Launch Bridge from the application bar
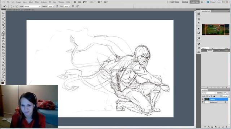Screen dimensions: 231x129 pos(75,2)
